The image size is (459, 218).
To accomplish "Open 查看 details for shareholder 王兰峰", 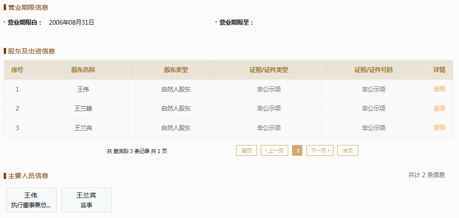I will coord(439,108).
